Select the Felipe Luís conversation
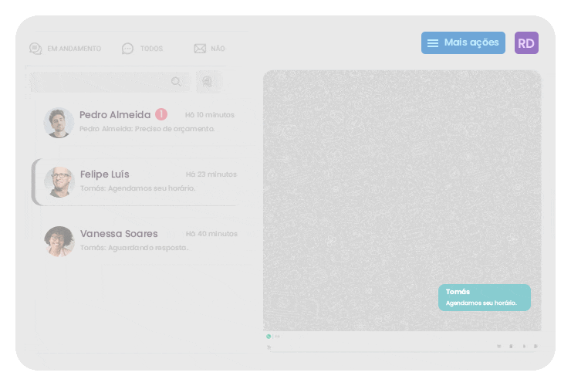 147,181
